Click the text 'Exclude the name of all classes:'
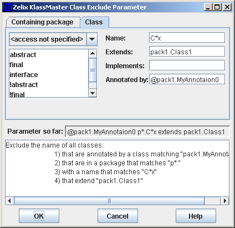Screen dimensions: 235x228 coord(55,145)
